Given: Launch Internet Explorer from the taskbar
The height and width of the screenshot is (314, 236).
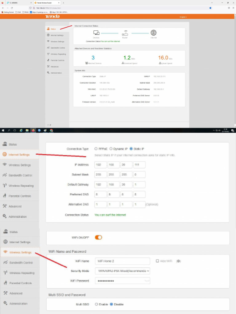Looking at the screenshot, I should (x=21, y=130).
